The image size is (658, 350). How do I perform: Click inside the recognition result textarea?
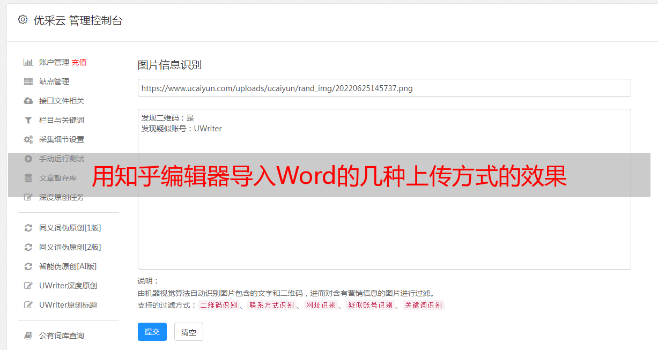(384, 189)
